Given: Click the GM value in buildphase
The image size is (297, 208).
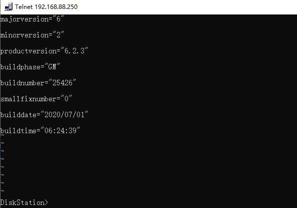Looking at the screenshot, I should pos(52,67).
